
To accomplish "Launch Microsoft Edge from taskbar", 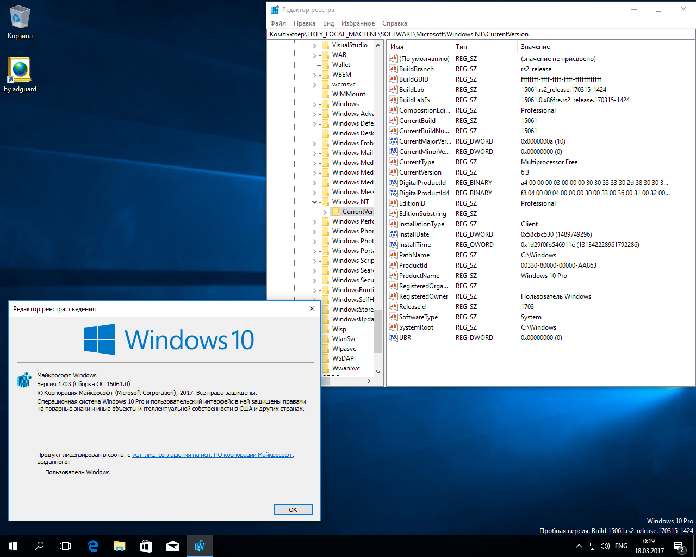I will [x=93, y=546].
